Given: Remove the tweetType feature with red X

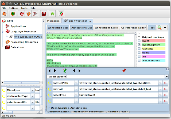Looking at the screenshot, I should (x=165, y=95).
